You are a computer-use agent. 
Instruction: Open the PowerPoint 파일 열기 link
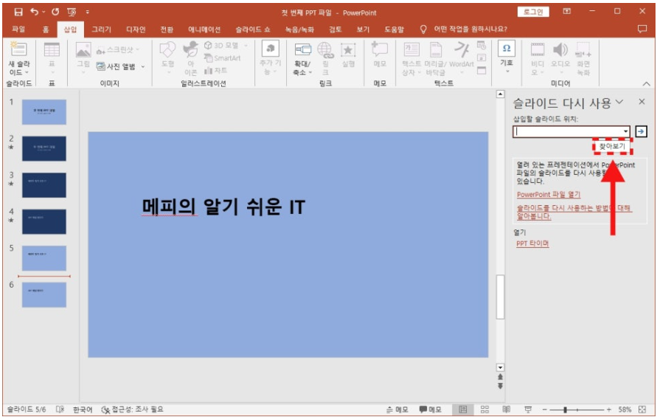[549, 195]
